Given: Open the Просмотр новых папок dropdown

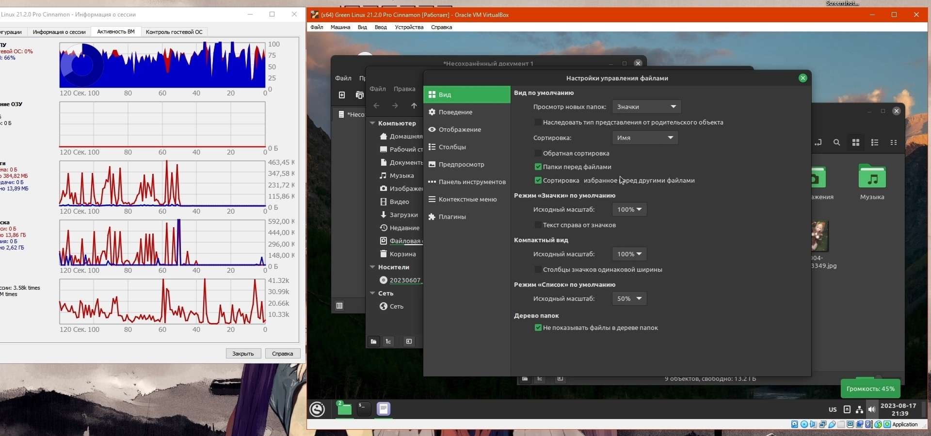Looking at the screenshot, I should [646, 107].
